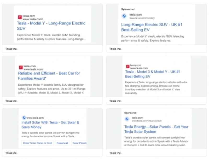This screenshot has height=159, width=209.
Task: Click globe icon in Tesla Energy Solar Panels ad
Action: (x=127, y=119)
